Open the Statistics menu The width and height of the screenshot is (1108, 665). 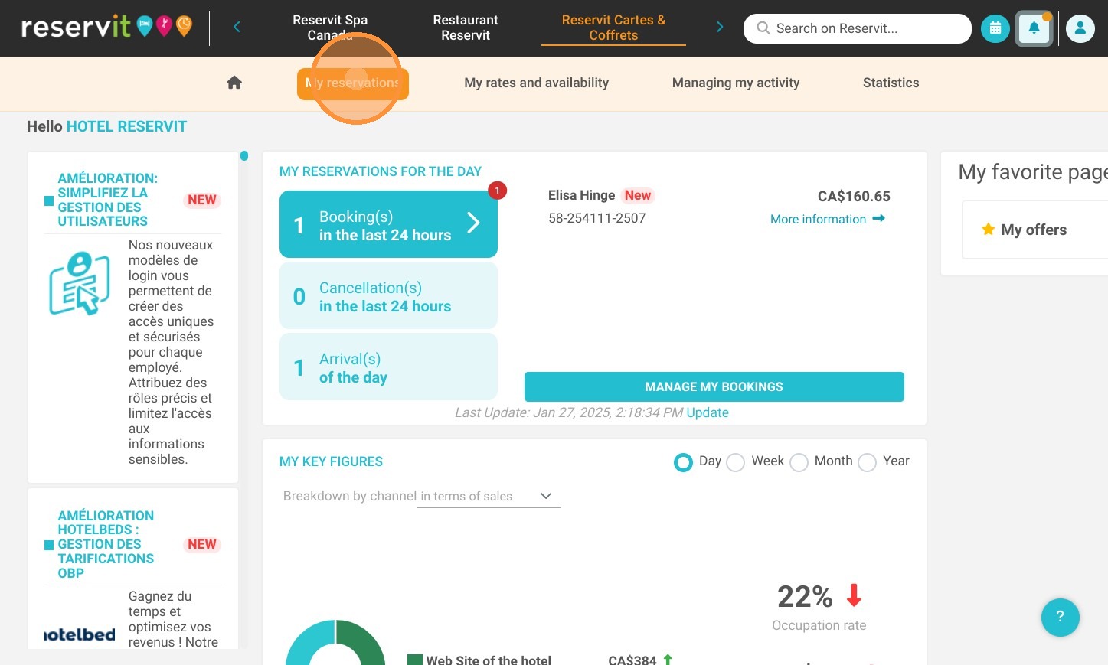click(891, 83)
